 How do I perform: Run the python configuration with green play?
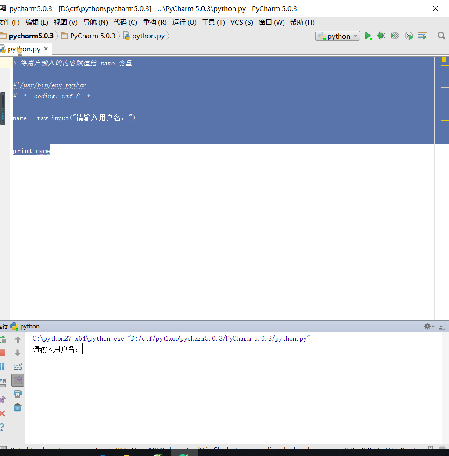pos(368,36)
